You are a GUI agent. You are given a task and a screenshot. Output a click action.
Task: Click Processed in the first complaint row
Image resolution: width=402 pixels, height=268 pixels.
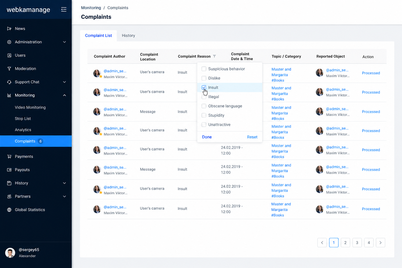click(371, 73)
